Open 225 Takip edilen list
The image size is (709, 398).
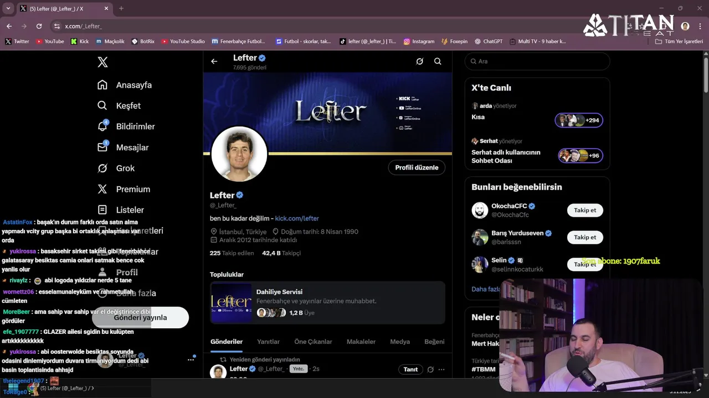pos(232,253)
